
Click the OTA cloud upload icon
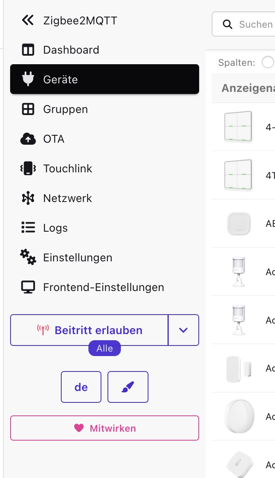coord(28,139)
